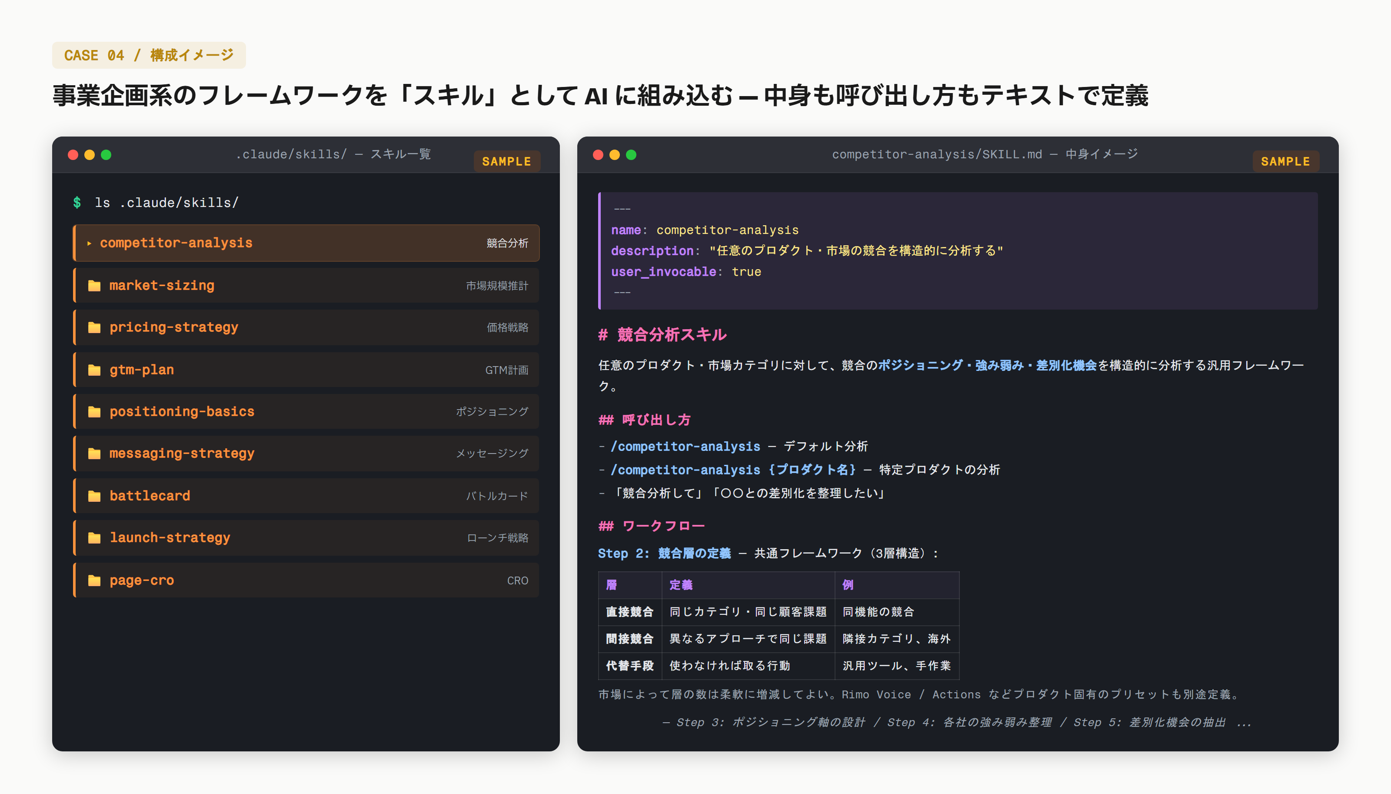Click the '.claude/skills/ — スキル一覧' window title
This screenshot has height=794, width=1391.
pyautogui.click(x=333, y=154)
